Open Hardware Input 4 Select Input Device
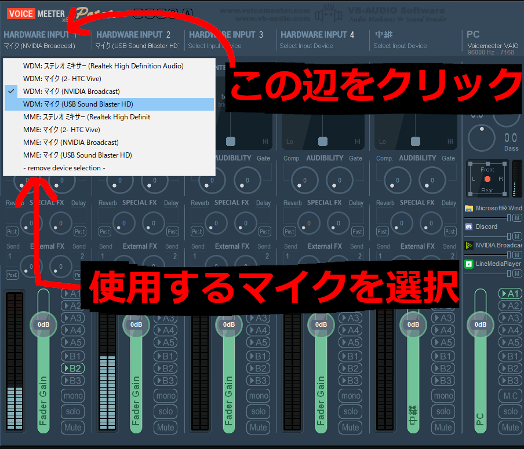Viewport: 524px width, 449px height. coord(306,46)
